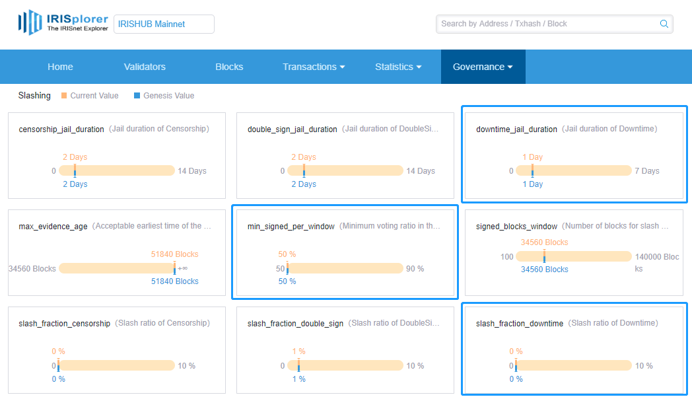Image resolution: width=692 pixels, height=399 pixels.
Task: Open the Governance dropdown menu
Action: point(483,67)
